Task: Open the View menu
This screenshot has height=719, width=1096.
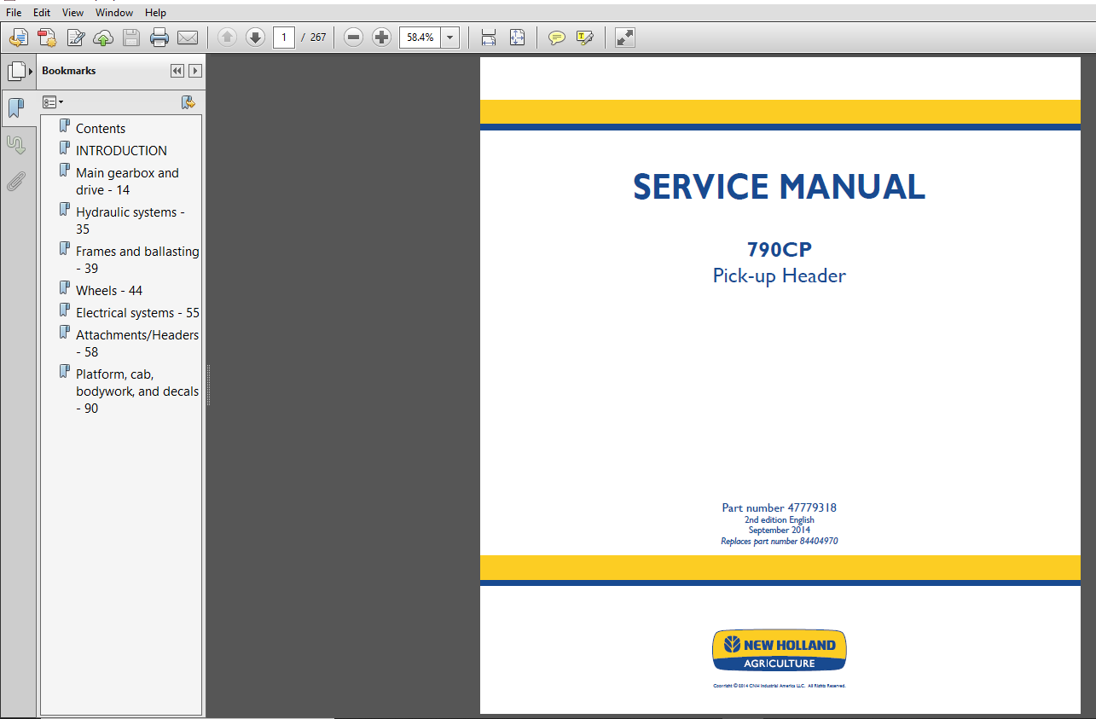Action: click(73, 13)
